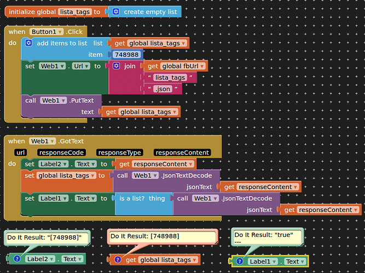Click the mutator gear on create empty list
Viewport: 365px width, 273px height.
pos(115,11)
